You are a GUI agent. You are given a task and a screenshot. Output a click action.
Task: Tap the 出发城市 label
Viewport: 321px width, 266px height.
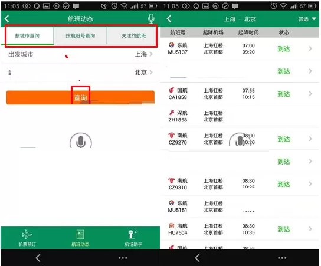pyautogui.click(x=21, y=54)
